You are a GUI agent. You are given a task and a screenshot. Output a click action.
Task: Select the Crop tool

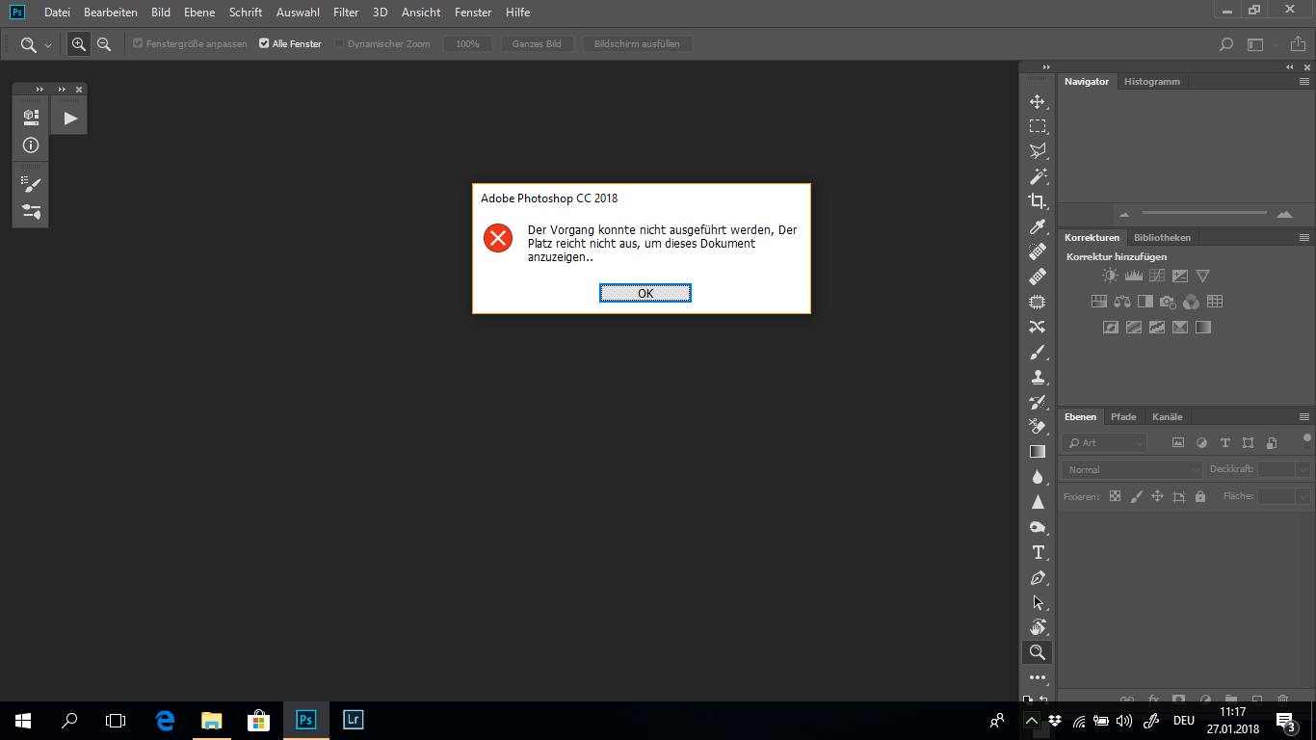tap(1038, 201)
